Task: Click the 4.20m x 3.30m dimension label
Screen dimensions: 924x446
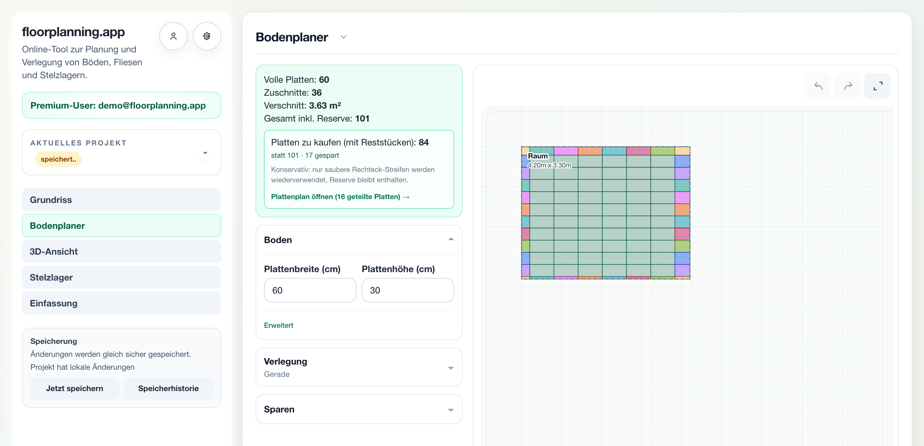Action: click(x=549, y=165)
